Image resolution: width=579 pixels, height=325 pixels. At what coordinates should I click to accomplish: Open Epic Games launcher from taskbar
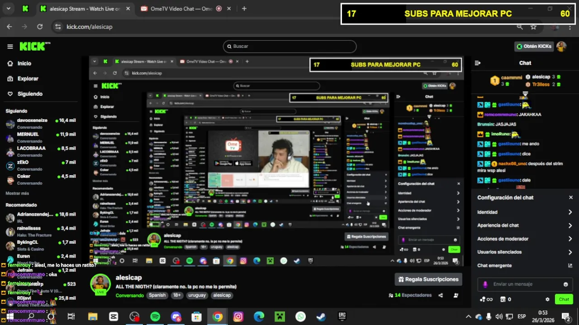point(342,317)
